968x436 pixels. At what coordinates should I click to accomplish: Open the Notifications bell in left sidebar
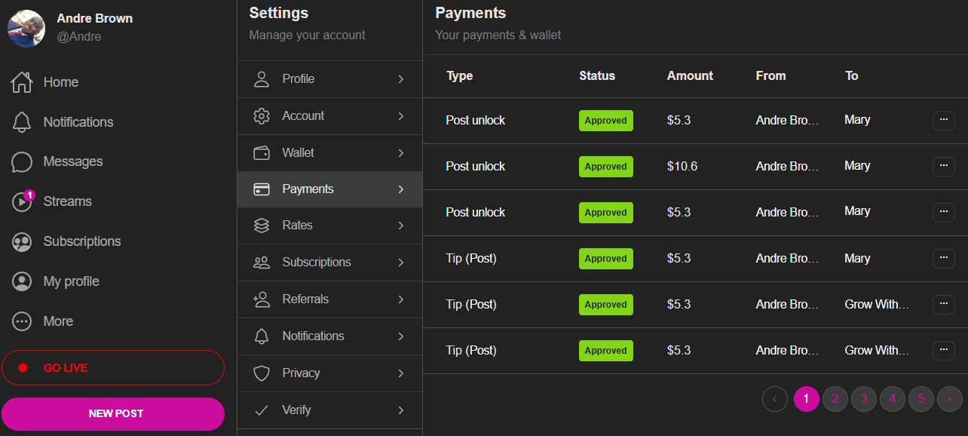tap(22, 122)
